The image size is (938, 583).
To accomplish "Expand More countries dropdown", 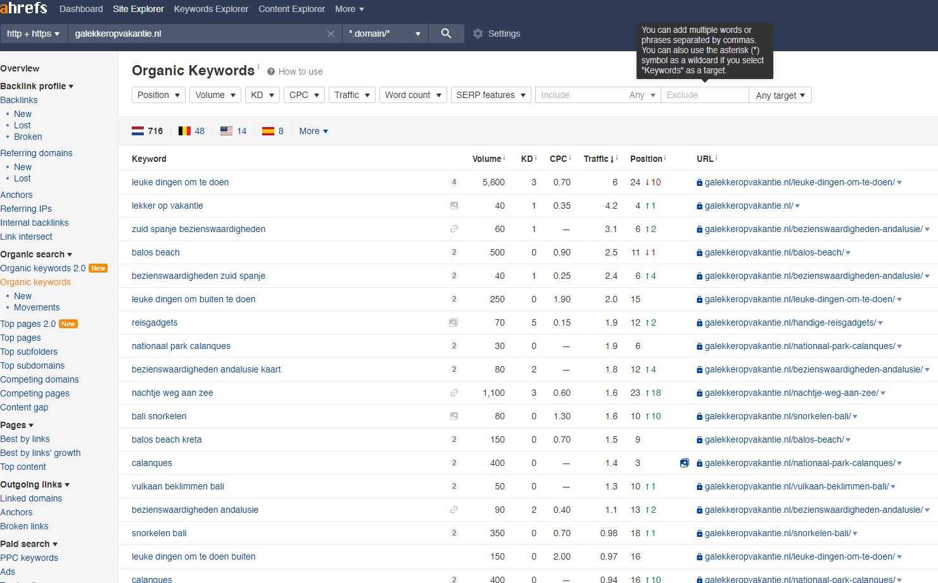I will pos(314,131).
